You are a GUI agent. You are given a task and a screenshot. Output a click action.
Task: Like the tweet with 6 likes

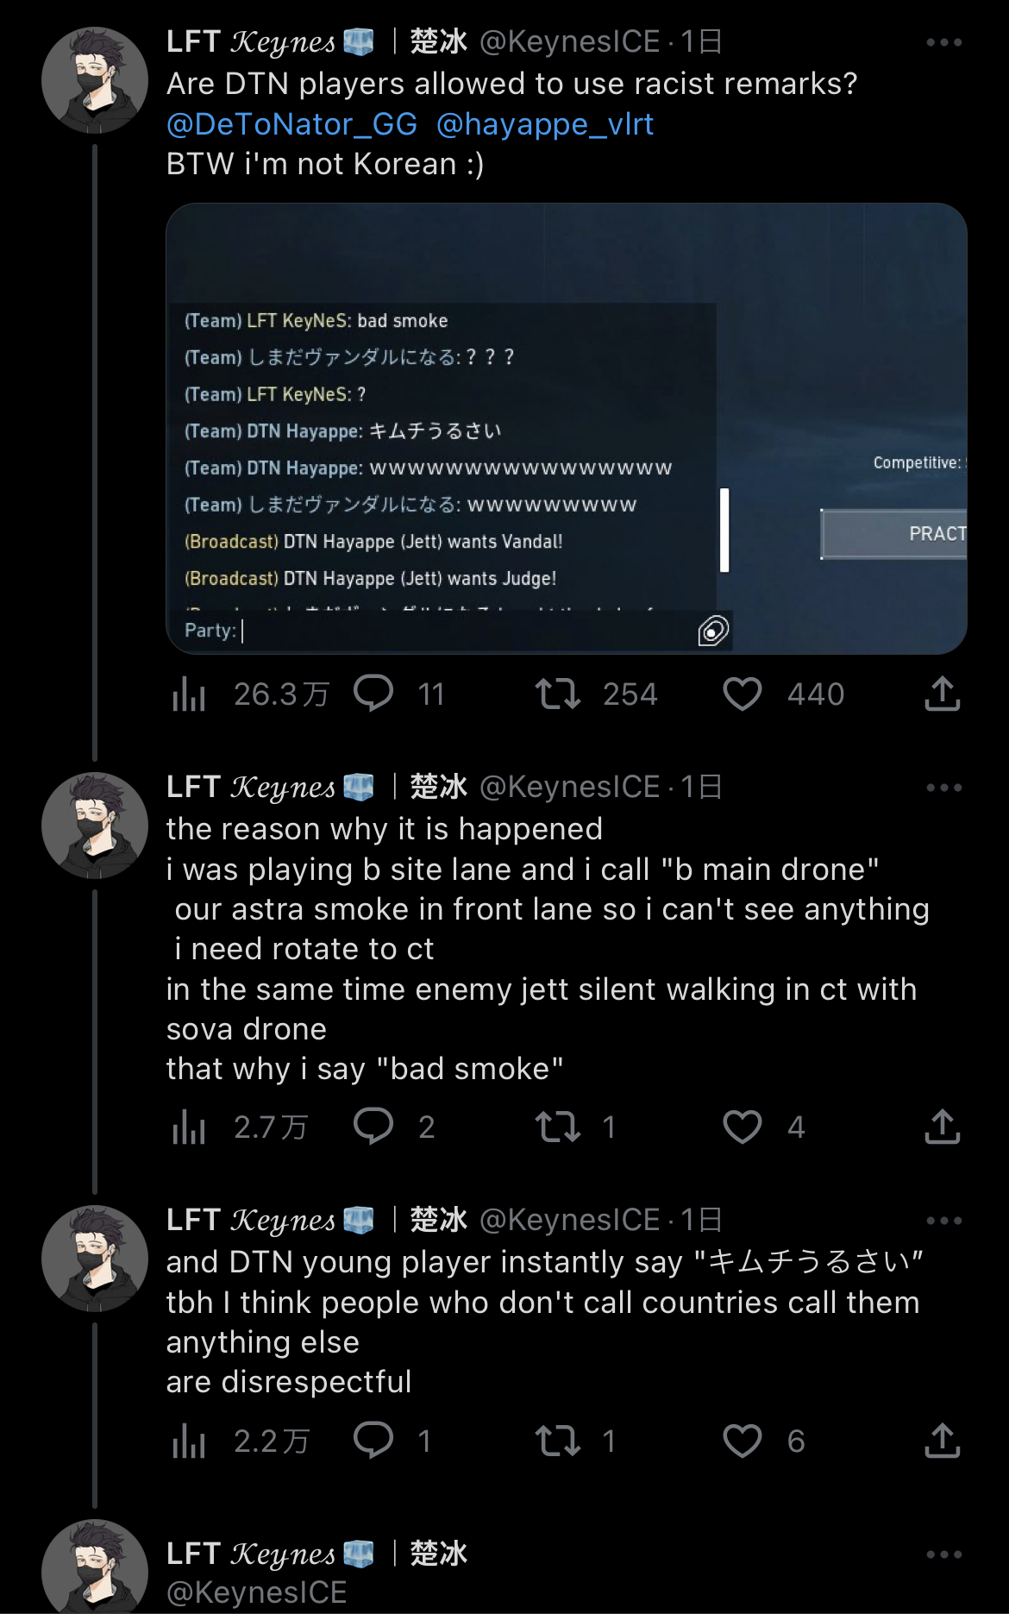click(742, 1441)
